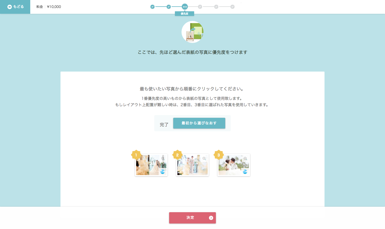Go to first completed progress step
This screenshot has height=229, width=385.
(x=152, y=7)
